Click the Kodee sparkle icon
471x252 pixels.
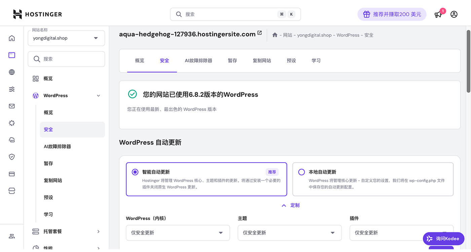click(430, 239)
